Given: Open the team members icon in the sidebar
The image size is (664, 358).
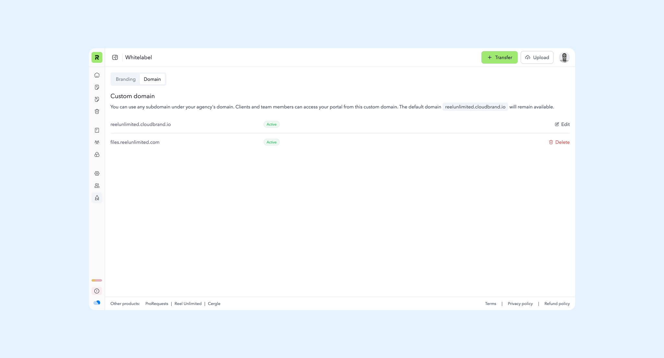Looking at the screenshot, I should [x=97, y=142].
